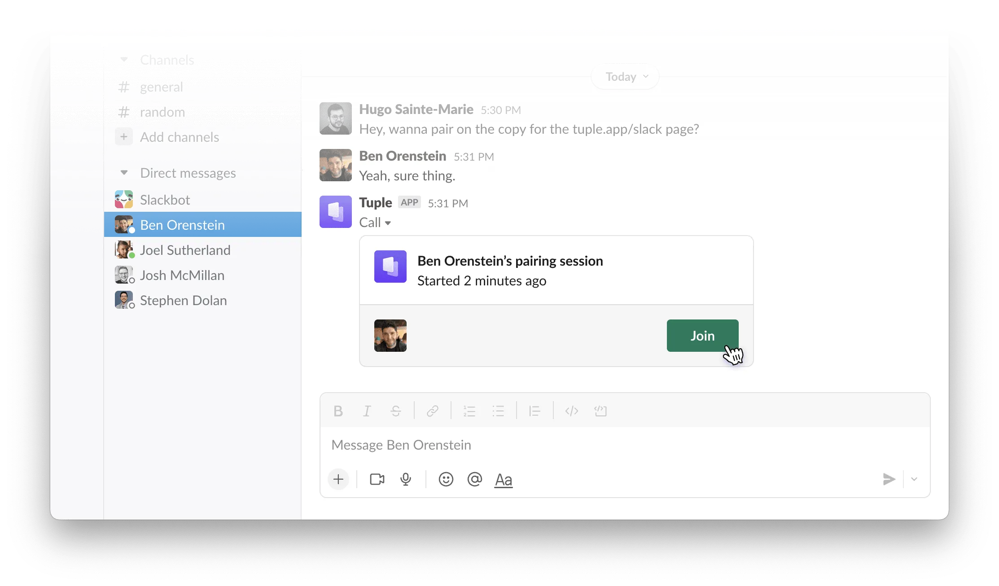Join Ben Orenstein's pairing session
999x586 pixels.
pyautogui.click(x=702, y=336)
